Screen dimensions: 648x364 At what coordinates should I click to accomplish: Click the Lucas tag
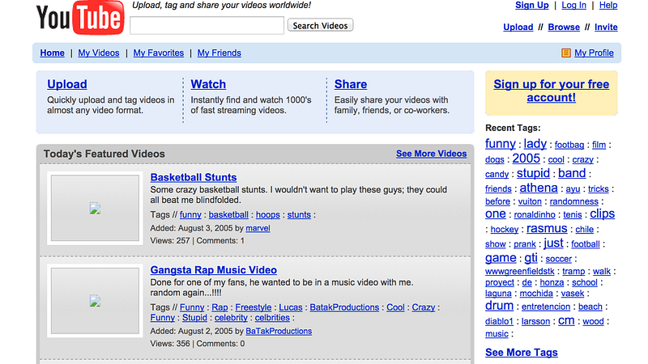[x=291, y=307]
